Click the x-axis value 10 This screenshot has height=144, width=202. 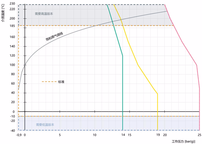(94, 135)
